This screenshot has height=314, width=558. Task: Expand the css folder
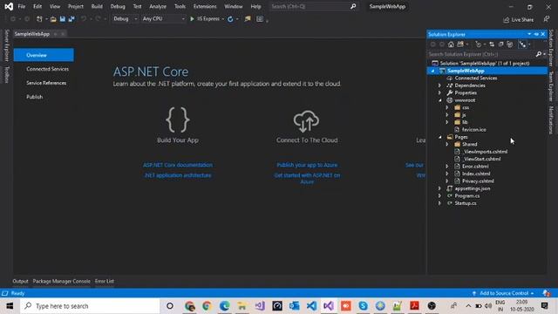coord(447,107)
